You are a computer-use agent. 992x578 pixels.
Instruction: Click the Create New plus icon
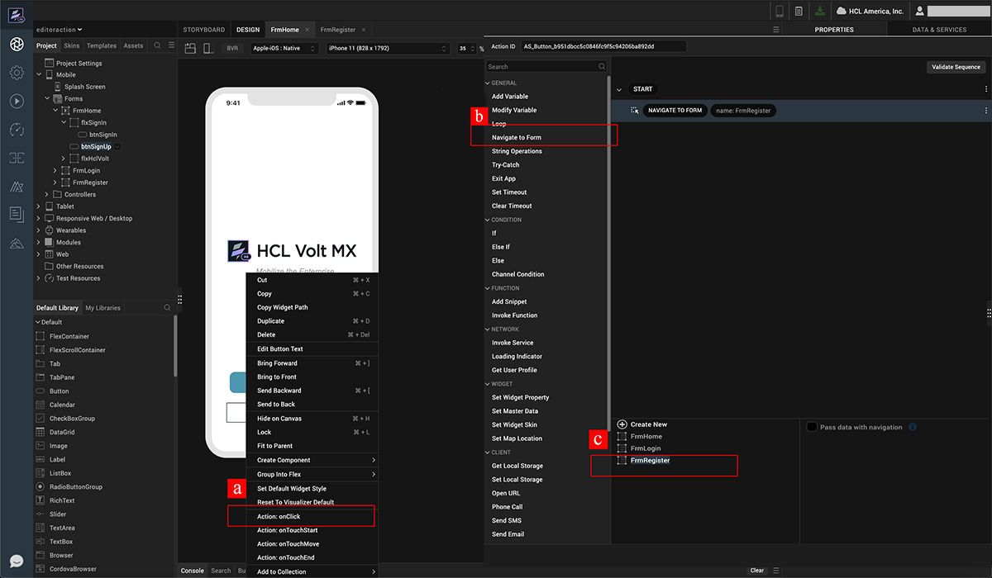tap(622, 424)
